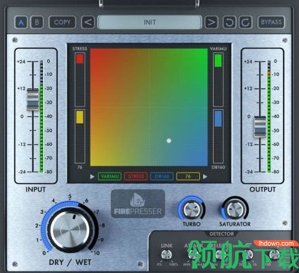Click the TURBO knob

point(192,209)
